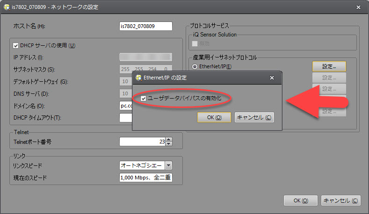
Task: Toggle the DHCP サーバの使用 checkbox
Action: pyautogui.click(x=16, y=46)
